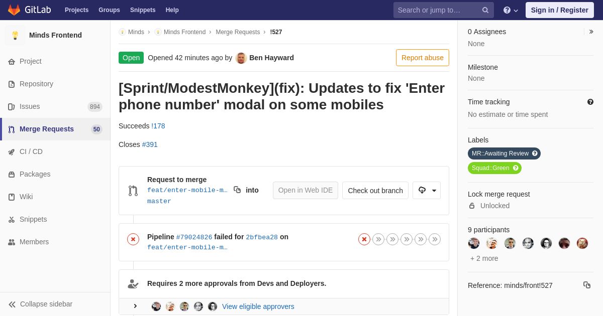The height and width of the screenshot is (316, 603).
Task: Click the green Open status badge
Action: [x=131, y=58]
